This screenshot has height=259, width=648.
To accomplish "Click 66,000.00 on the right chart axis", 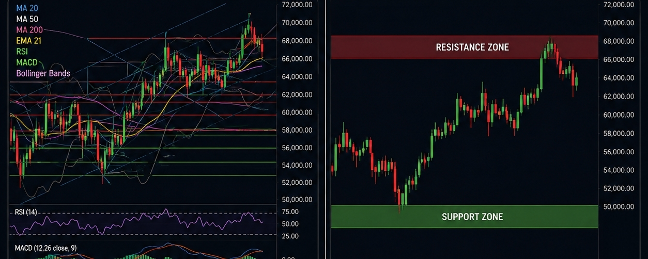I will (x=619, y=60).
